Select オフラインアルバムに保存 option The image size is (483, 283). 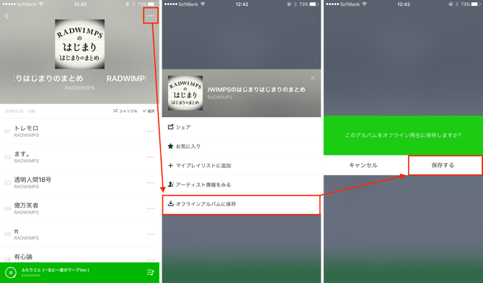point(241,204)
